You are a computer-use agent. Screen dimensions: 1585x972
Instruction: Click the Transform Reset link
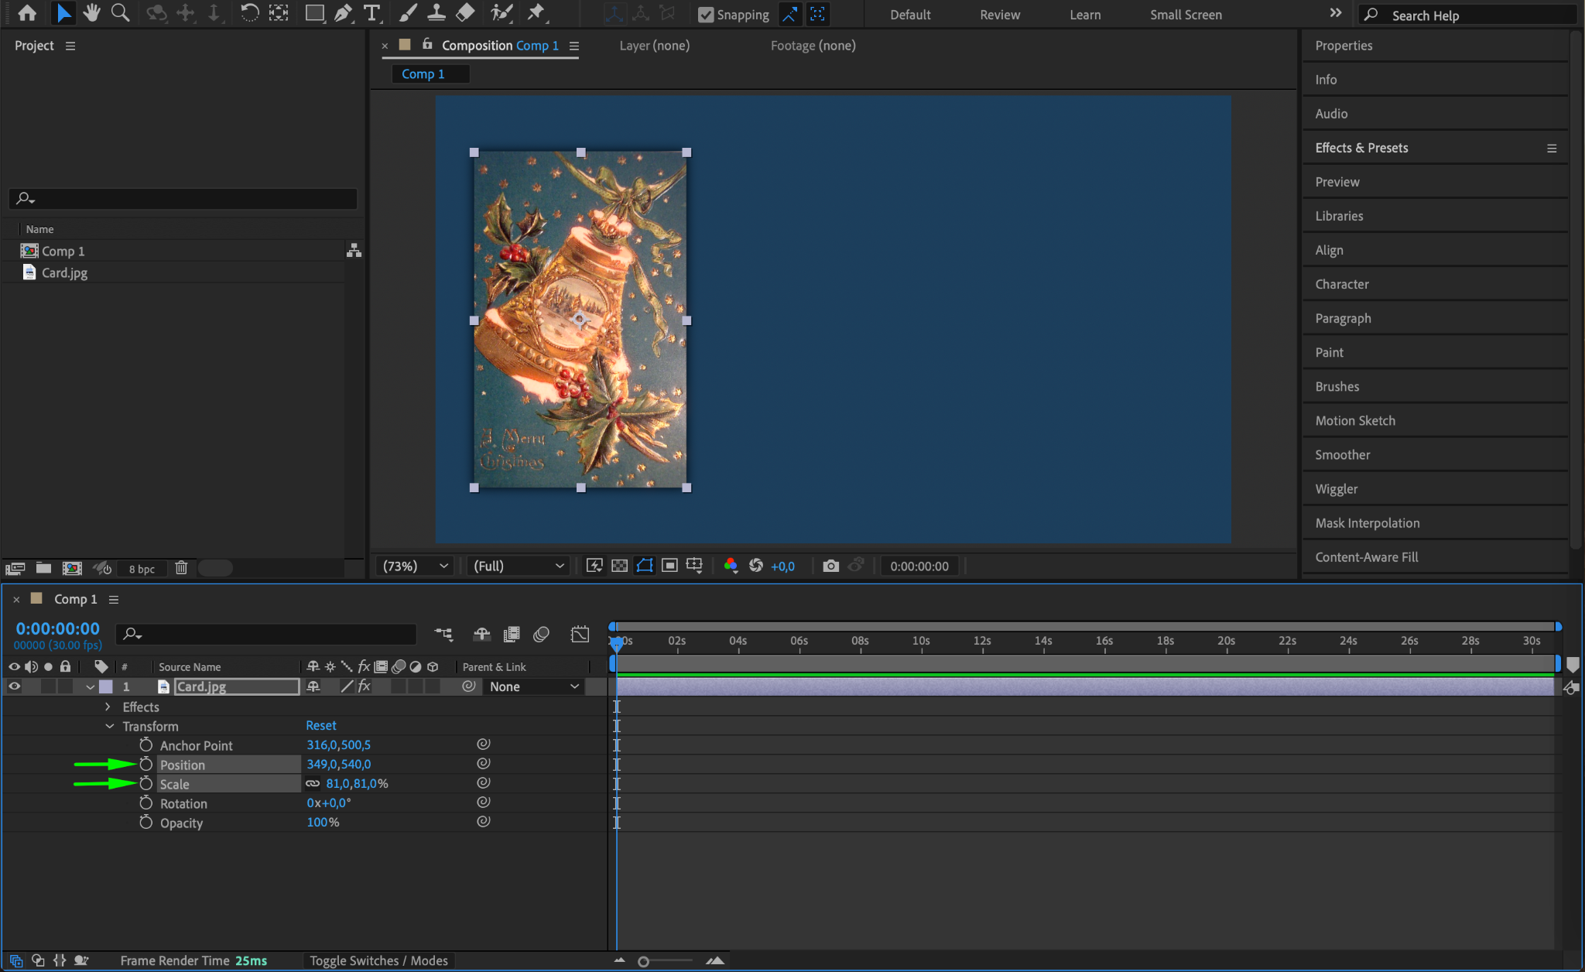pyautogui.click(x=320, y=725)
